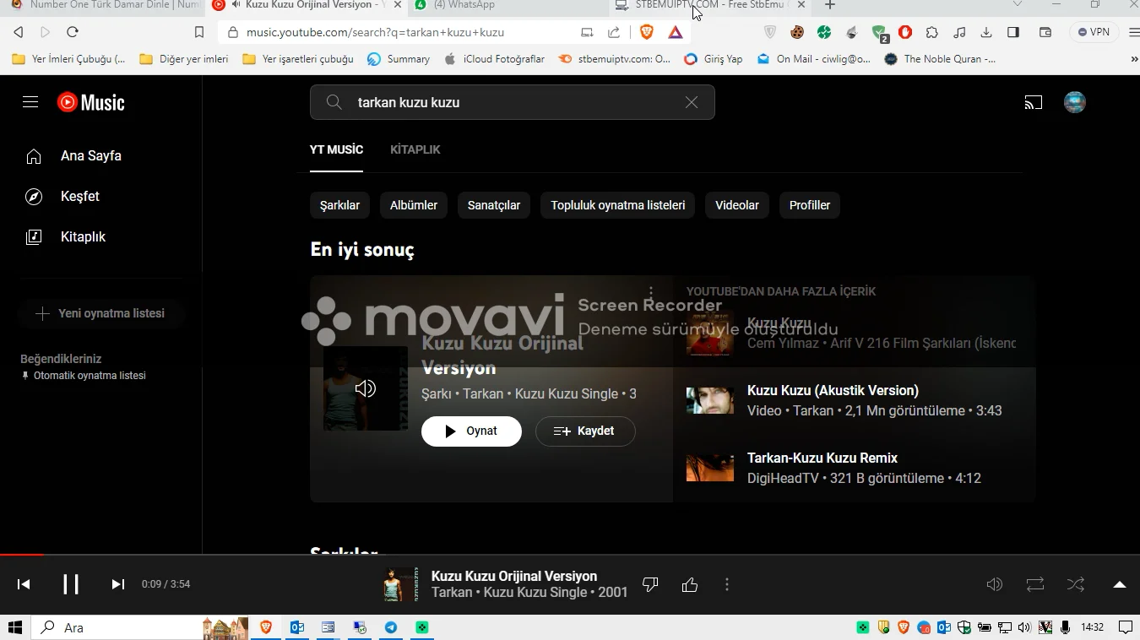Click thumbnail of Tarkan-Kuzu Kuzu Remix
Image resolution: width=1140 pixels, height=640 pixels.
[x=710, y=468]
